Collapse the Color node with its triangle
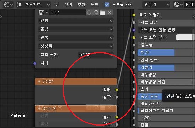The height and width of the screenshot is (128, 195). point(39,82)
